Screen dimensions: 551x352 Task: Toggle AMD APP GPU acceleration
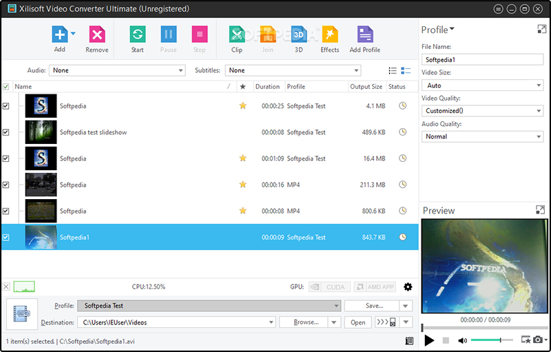click(x=375, y=287)
